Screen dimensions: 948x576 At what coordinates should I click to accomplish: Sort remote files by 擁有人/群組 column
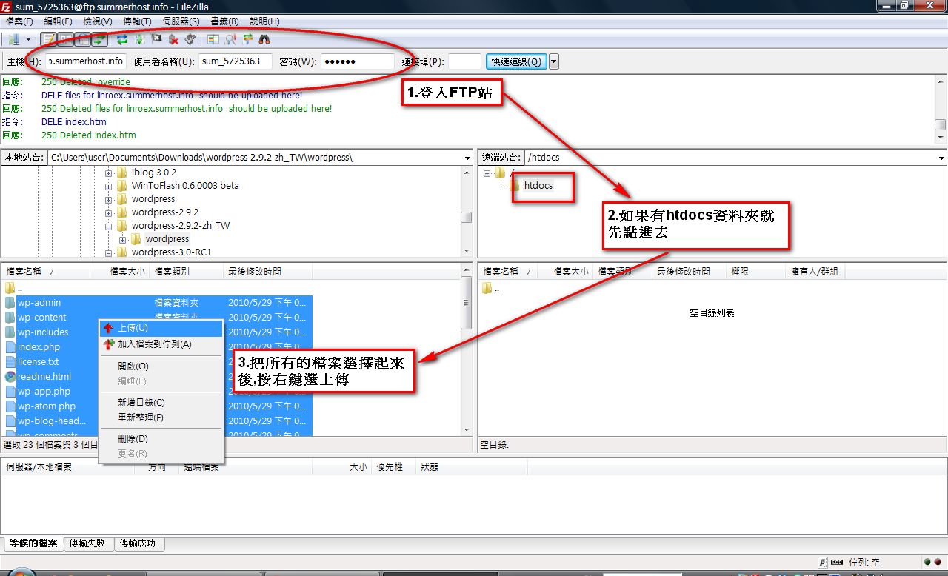[x=815, y=272]
